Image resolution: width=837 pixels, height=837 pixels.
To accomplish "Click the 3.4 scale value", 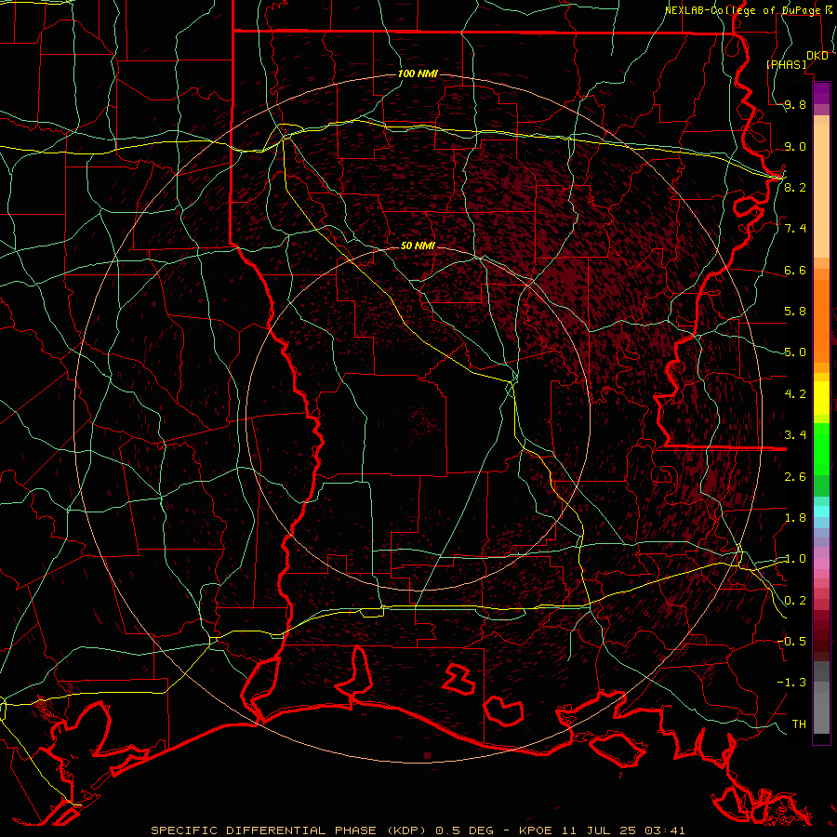I will tap(795, 435).
